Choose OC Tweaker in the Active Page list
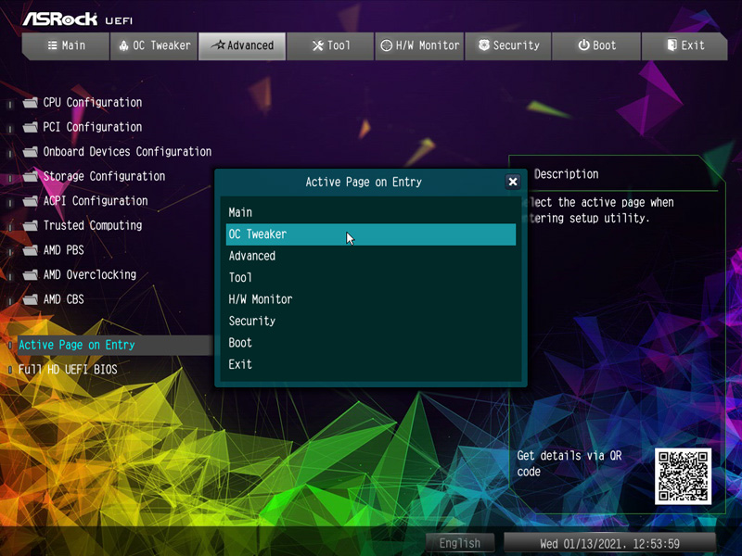This screenshot has width=742, height=556. point(371,234)
